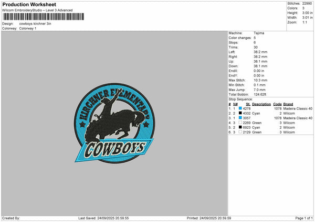Click the "Created By:" footer label
This screenshot has width=315, height=222.
pyautogui.click(x=11, y=218)
